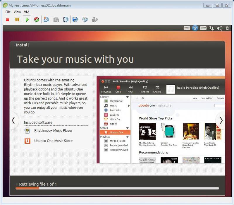Open the system gear menu in Ubuntu panel

pos(228,28)
